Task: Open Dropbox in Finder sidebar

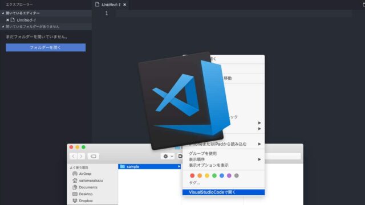Action: (x=82, y=200)
